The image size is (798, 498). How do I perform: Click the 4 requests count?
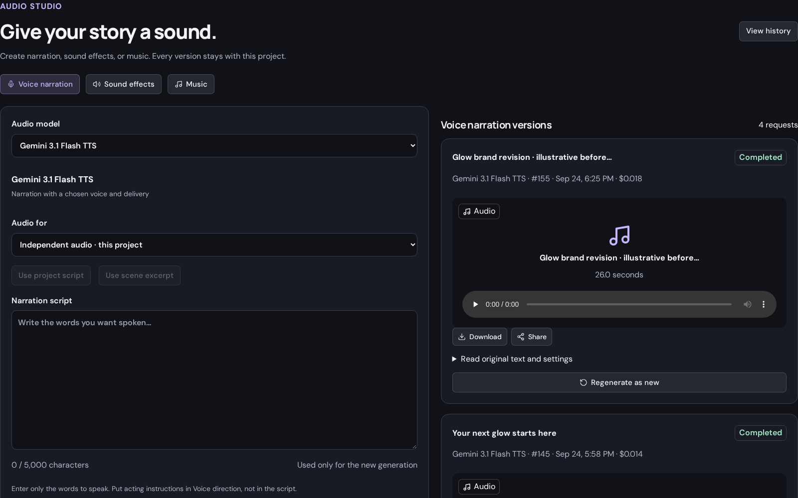coord(778,125)
